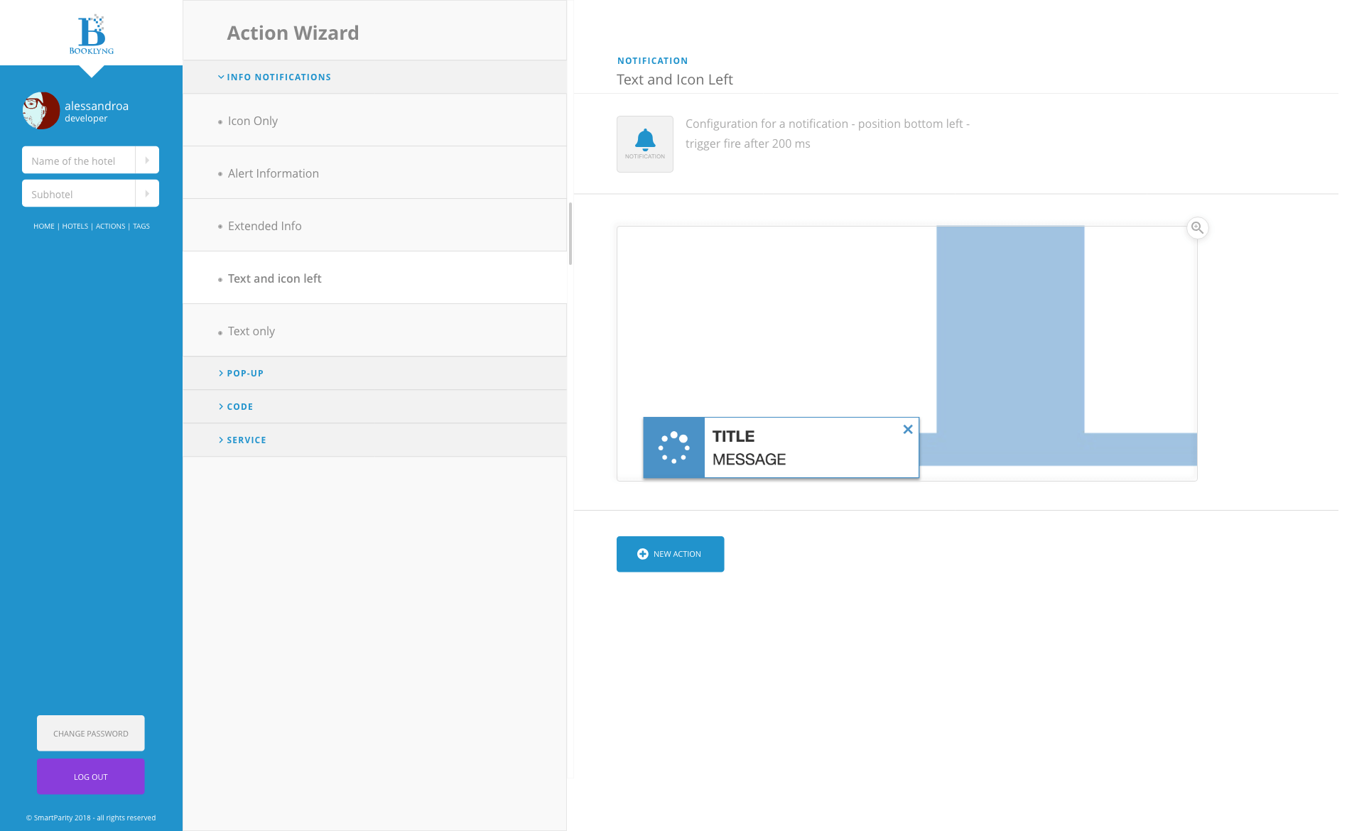
Task: Click the LOG OUT button
Action: (x=91, y=776)
